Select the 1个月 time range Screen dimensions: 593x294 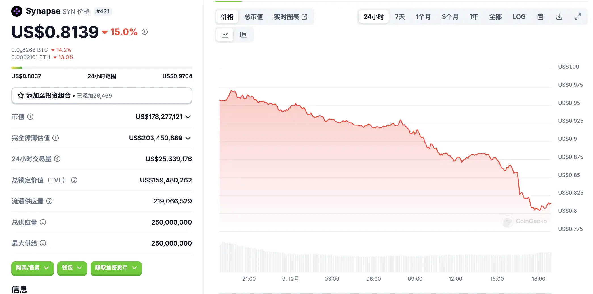pos(423,17)
